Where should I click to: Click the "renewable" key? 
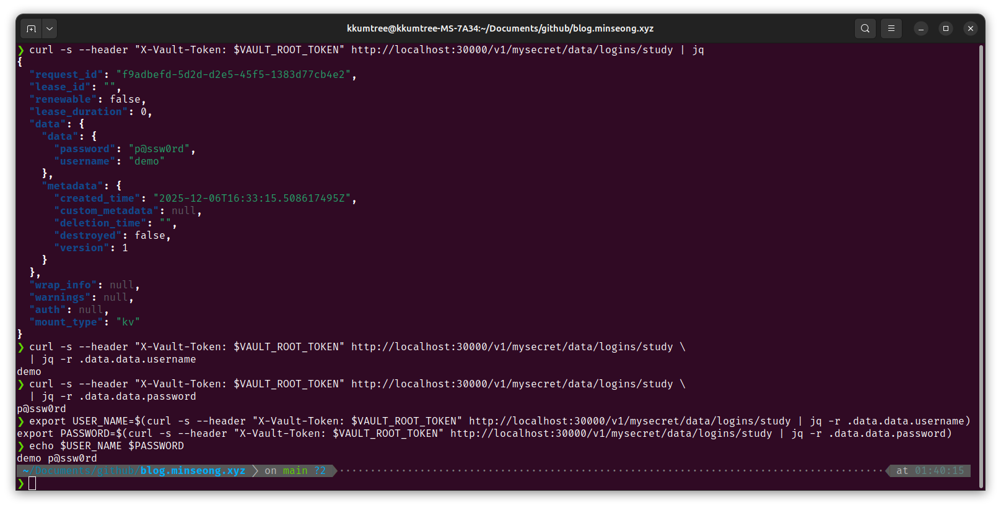click(x=63, y=100)
